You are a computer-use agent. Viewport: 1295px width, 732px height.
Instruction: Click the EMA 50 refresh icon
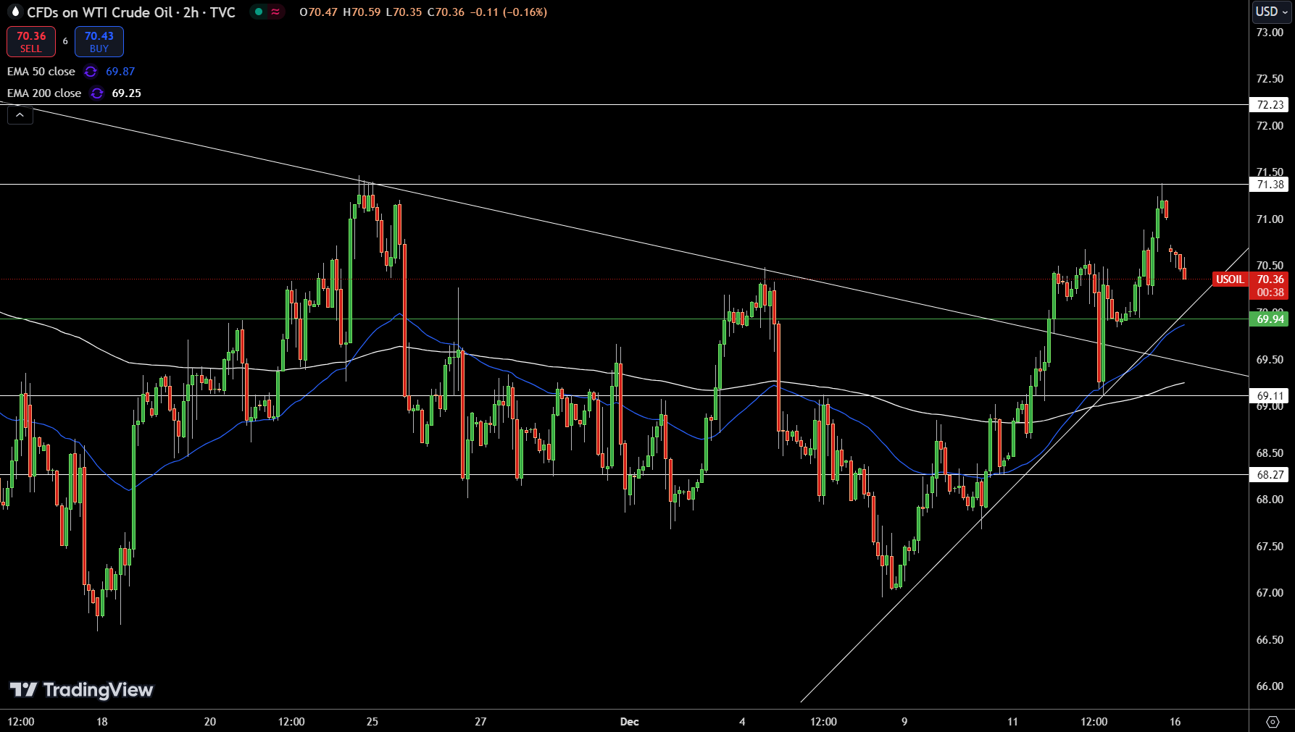(91, 72)
